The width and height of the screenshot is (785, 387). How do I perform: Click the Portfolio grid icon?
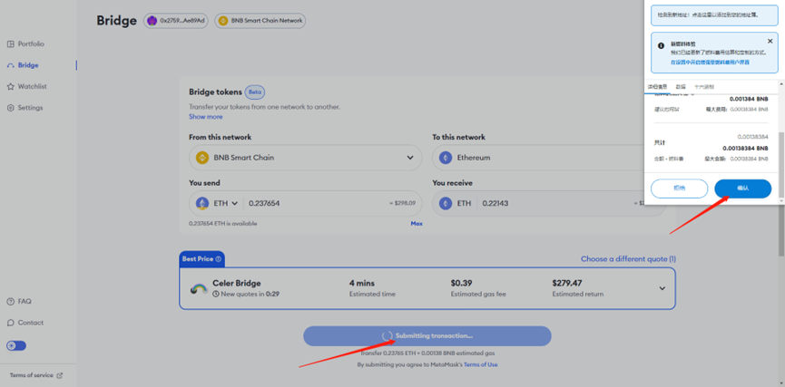coord(11,44)
